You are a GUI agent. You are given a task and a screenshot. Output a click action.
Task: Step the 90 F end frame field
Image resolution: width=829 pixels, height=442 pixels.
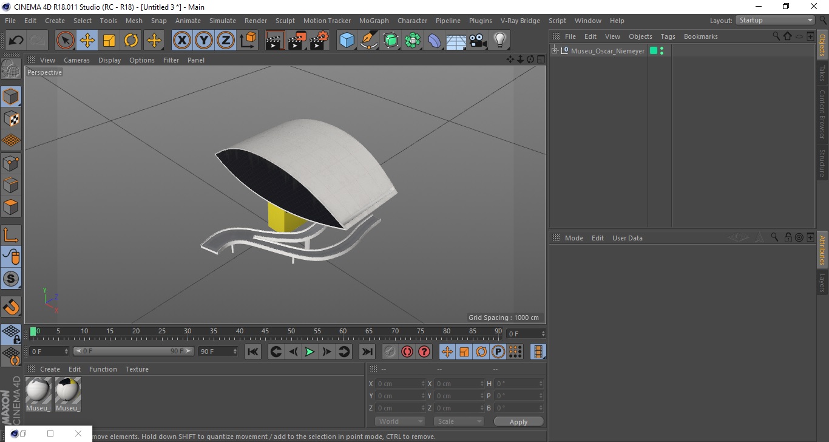click(x=235, y=351)
